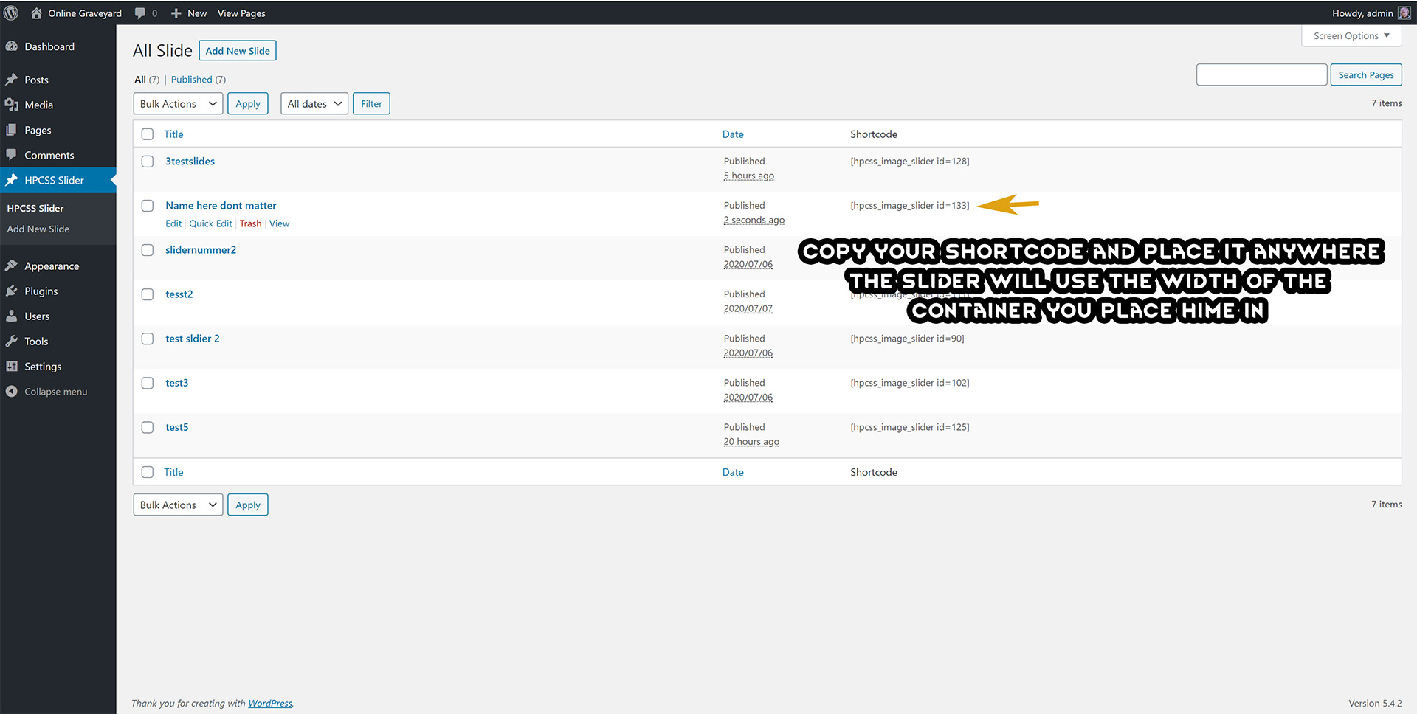Click the shortcode text with id=133
1417x714 pixels.
pyautogui.click(x=910, y=205)
